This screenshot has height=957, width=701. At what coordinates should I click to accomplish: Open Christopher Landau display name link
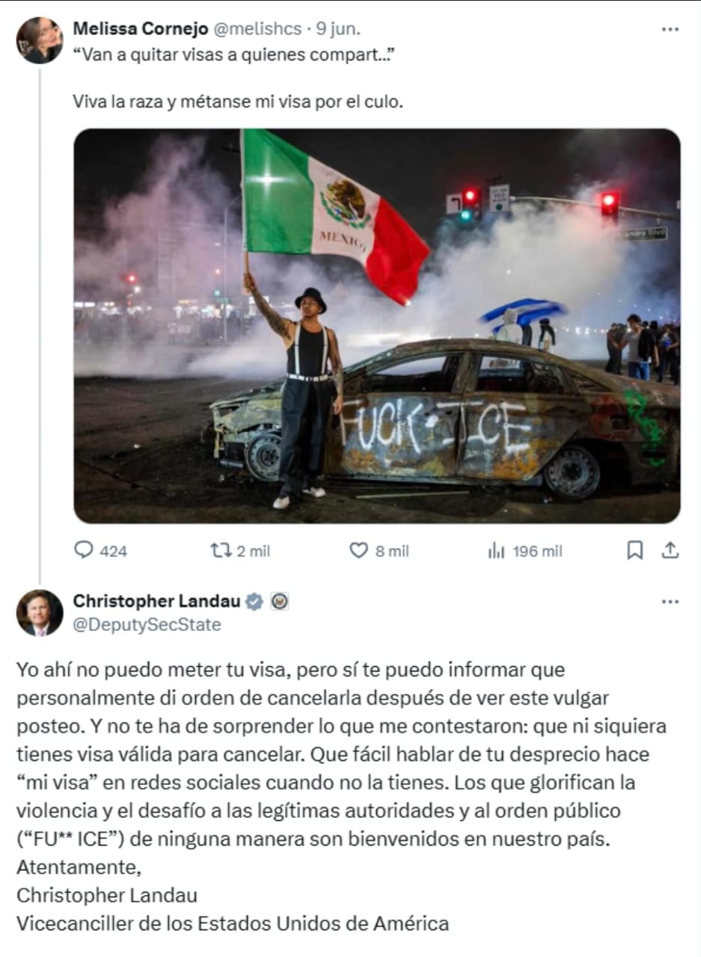click(x=157, y=601)
